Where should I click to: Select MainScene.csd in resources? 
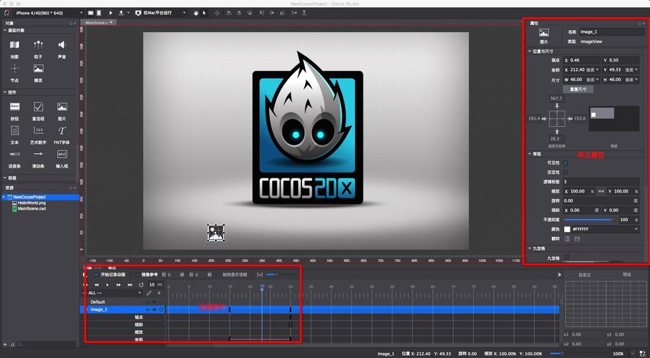point(31,208)
